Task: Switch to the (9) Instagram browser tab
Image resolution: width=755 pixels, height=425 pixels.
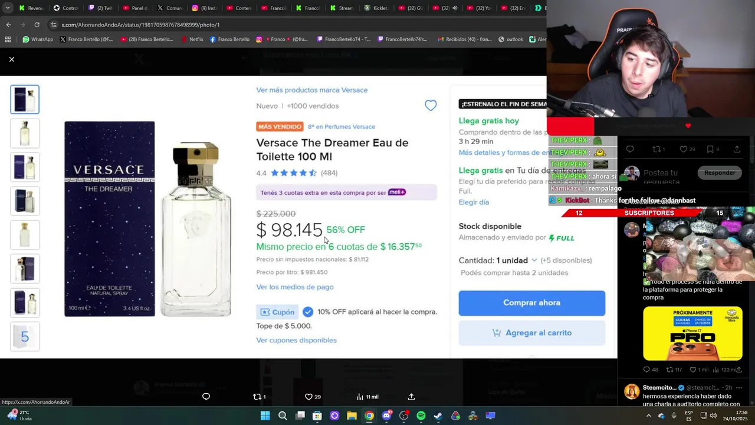Action: click(203, 8)
